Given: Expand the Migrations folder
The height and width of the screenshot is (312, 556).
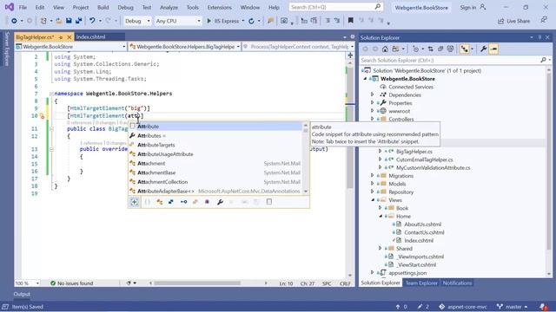Looking at the screenshot, I should click(373, 176).
